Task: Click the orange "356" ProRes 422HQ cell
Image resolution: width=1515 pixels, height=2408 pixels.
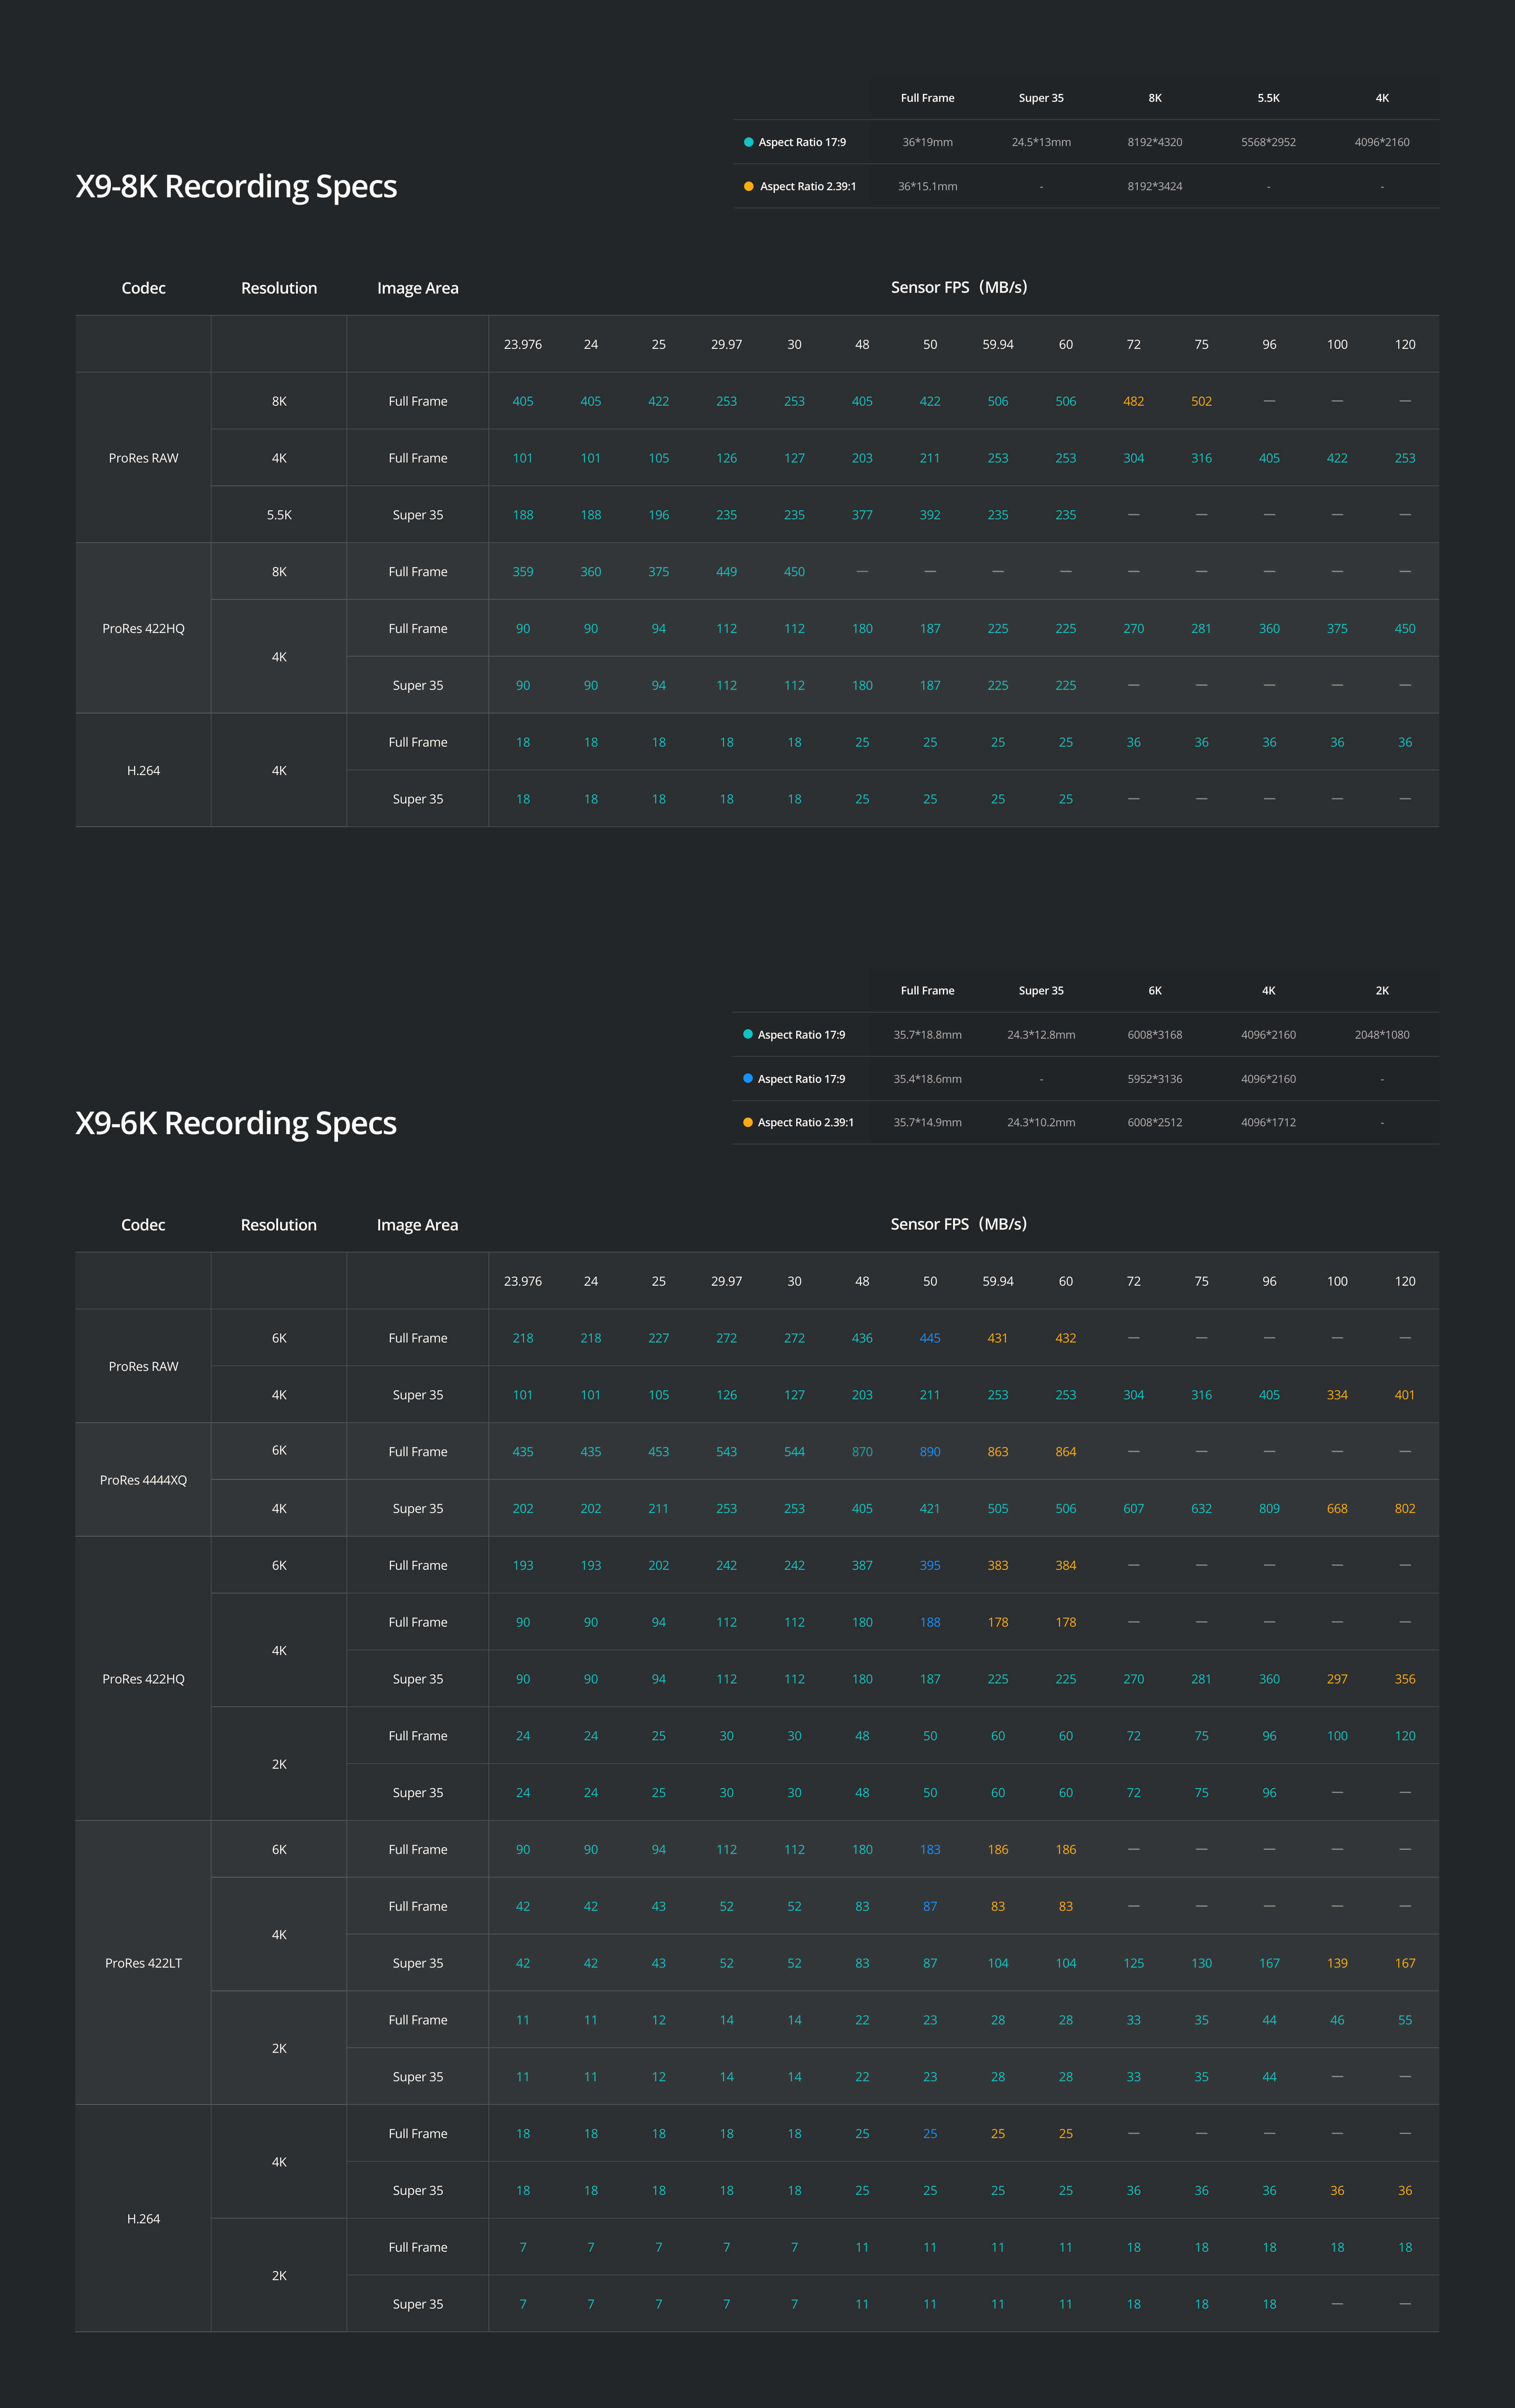Action: 1405,1679
